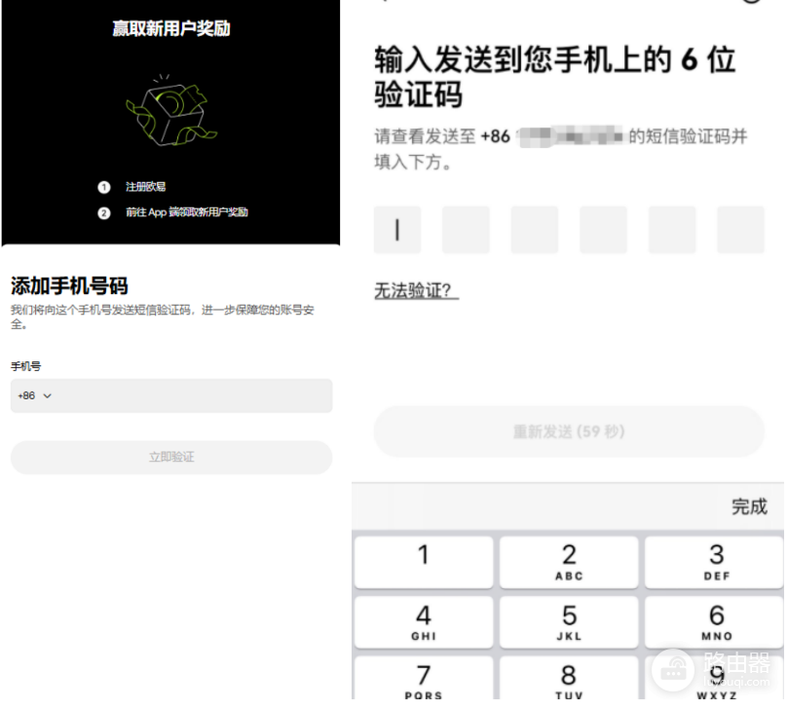Click the 添加手机号码 heading
The height and width of the screenshot is (709, 788).
69,286
